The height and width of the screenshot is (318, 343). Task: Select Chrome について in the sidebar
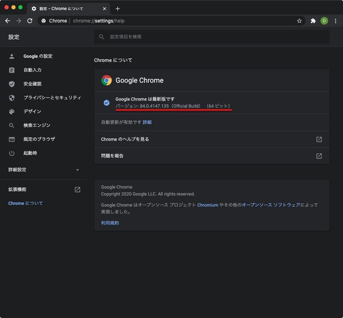(x=26, y=203)
